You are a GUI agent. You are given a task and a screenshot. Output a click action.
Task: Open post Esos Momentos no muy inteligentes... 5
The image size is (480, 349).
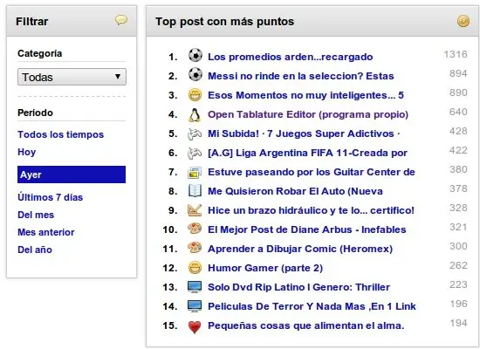pyautogui.click(x=305, y=95)
